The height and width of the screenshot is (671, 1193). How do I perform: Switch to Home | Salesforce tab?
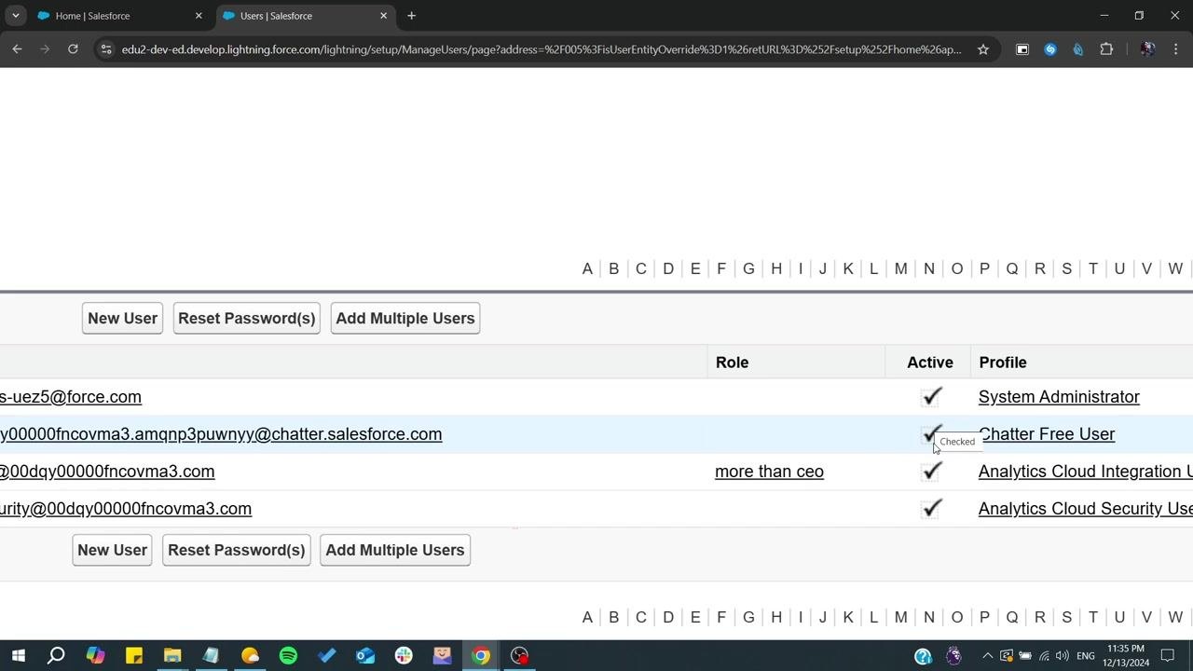121,16
